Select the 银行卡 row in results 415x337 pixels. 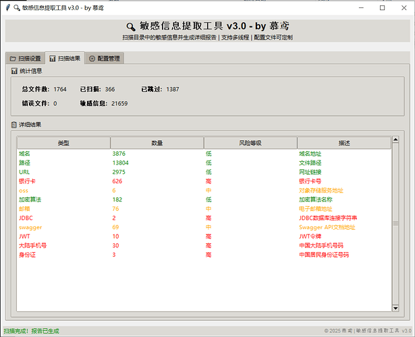pyautogui.click(x=204, y=181)
